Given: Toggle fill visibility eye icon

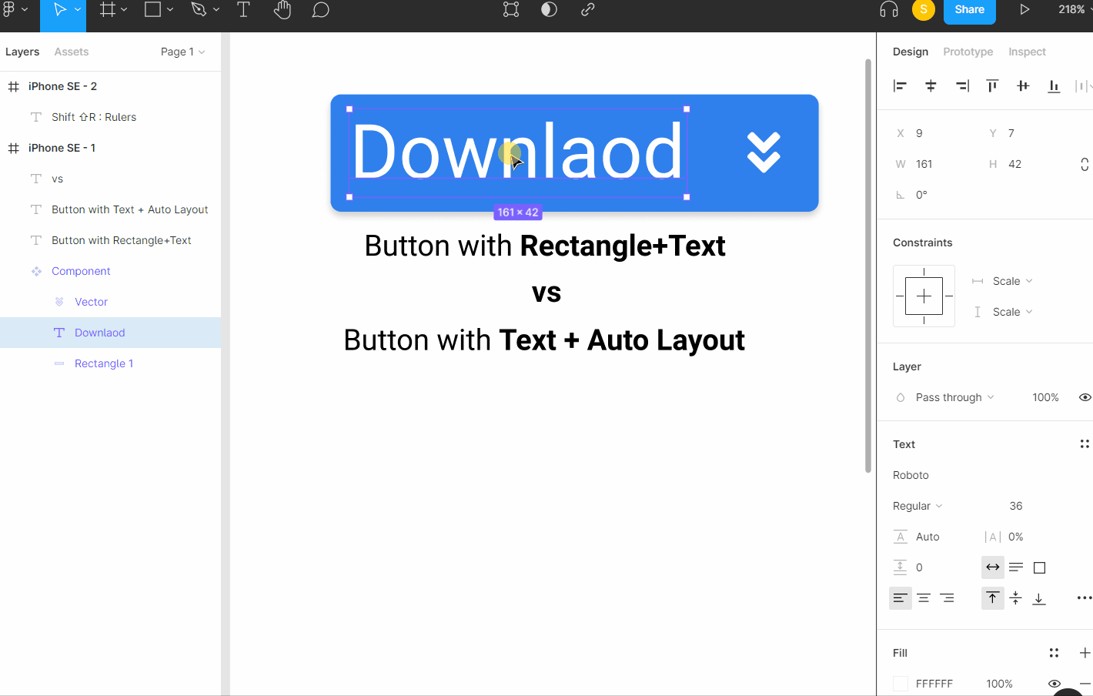Looking at the screenshot, I should [x=1054, y=683].
